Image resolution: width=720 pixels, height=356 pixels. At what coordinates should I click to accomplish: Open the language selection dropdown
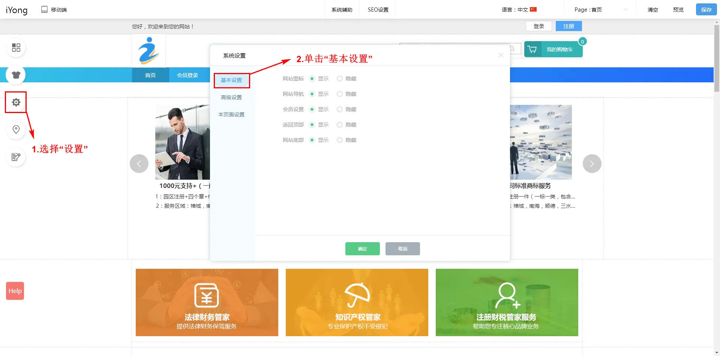pos(519,10)
